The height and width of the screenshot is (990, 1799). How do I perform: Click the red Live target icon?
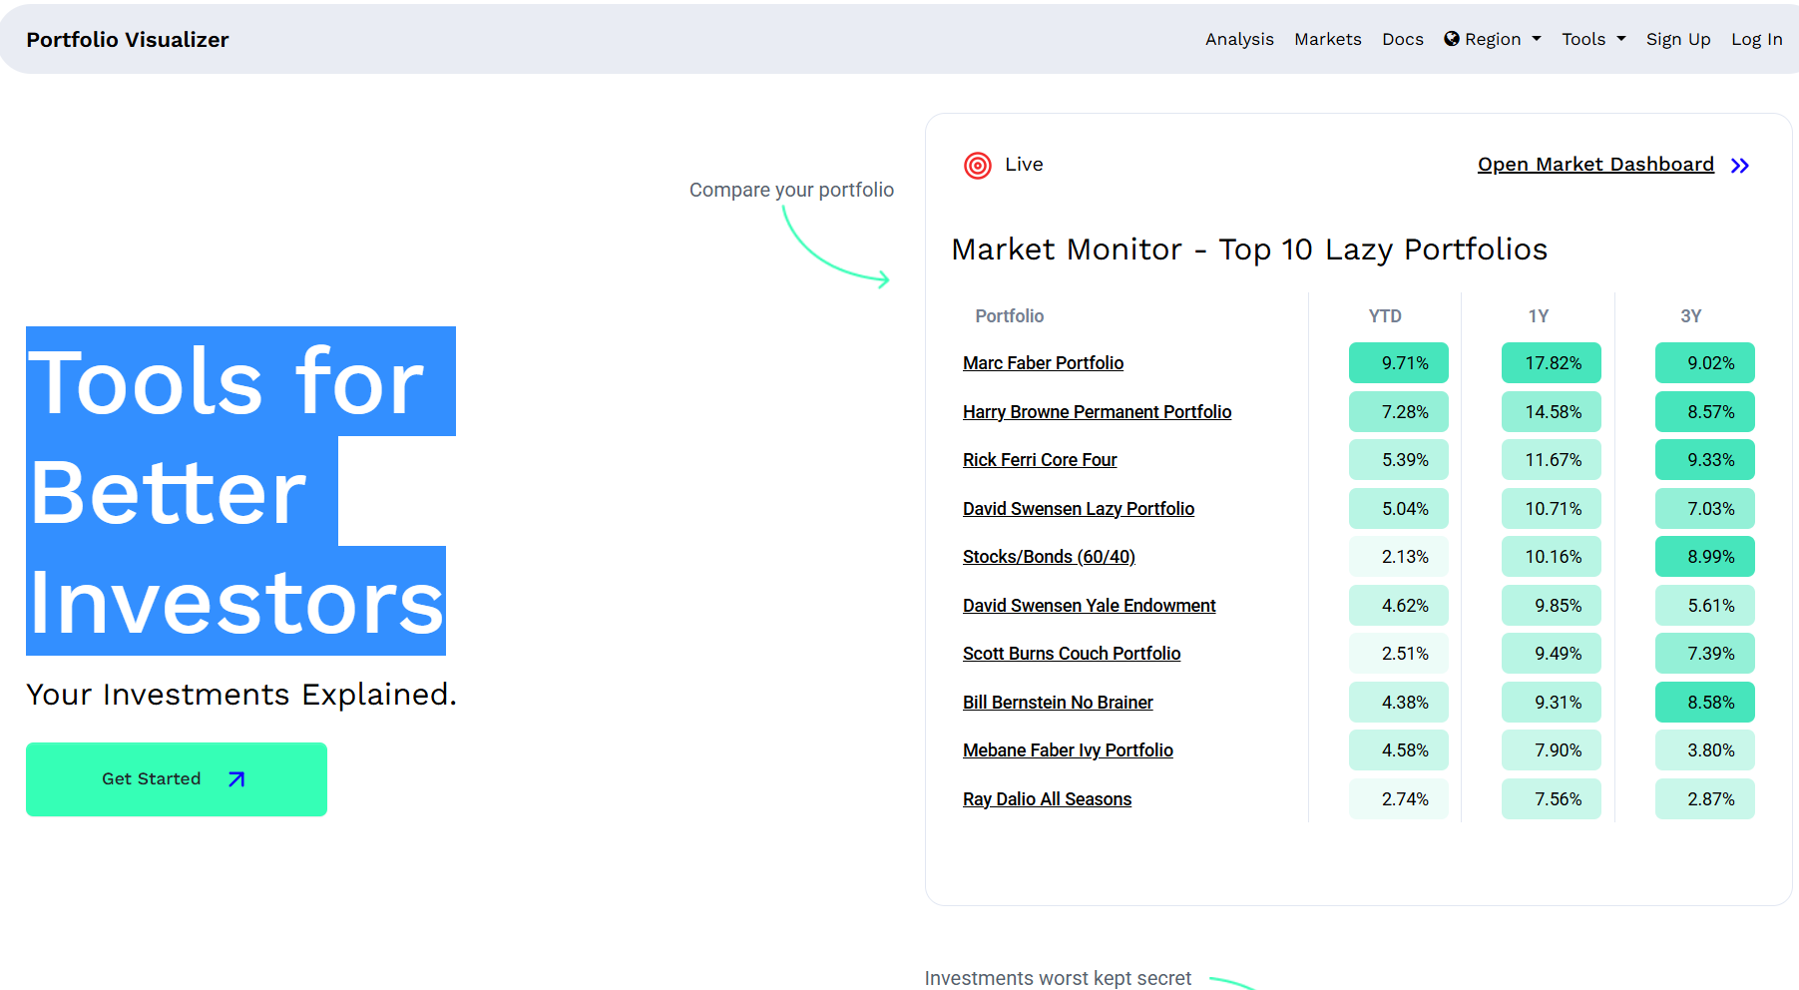click(978, 166)
